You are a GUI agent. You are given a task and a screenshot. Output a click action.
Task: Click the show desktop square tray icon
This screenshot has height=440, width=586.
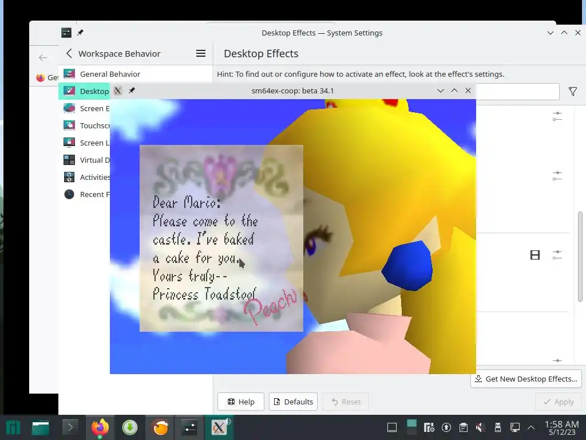click(x=391, y=427)
